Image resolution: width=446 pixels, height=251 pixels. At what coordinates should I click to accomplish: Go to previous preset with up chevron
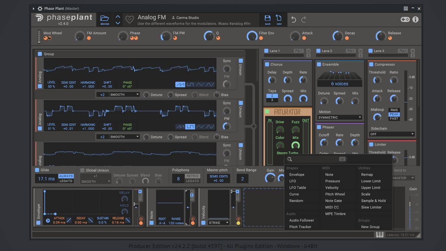click(x=118, y=17)
